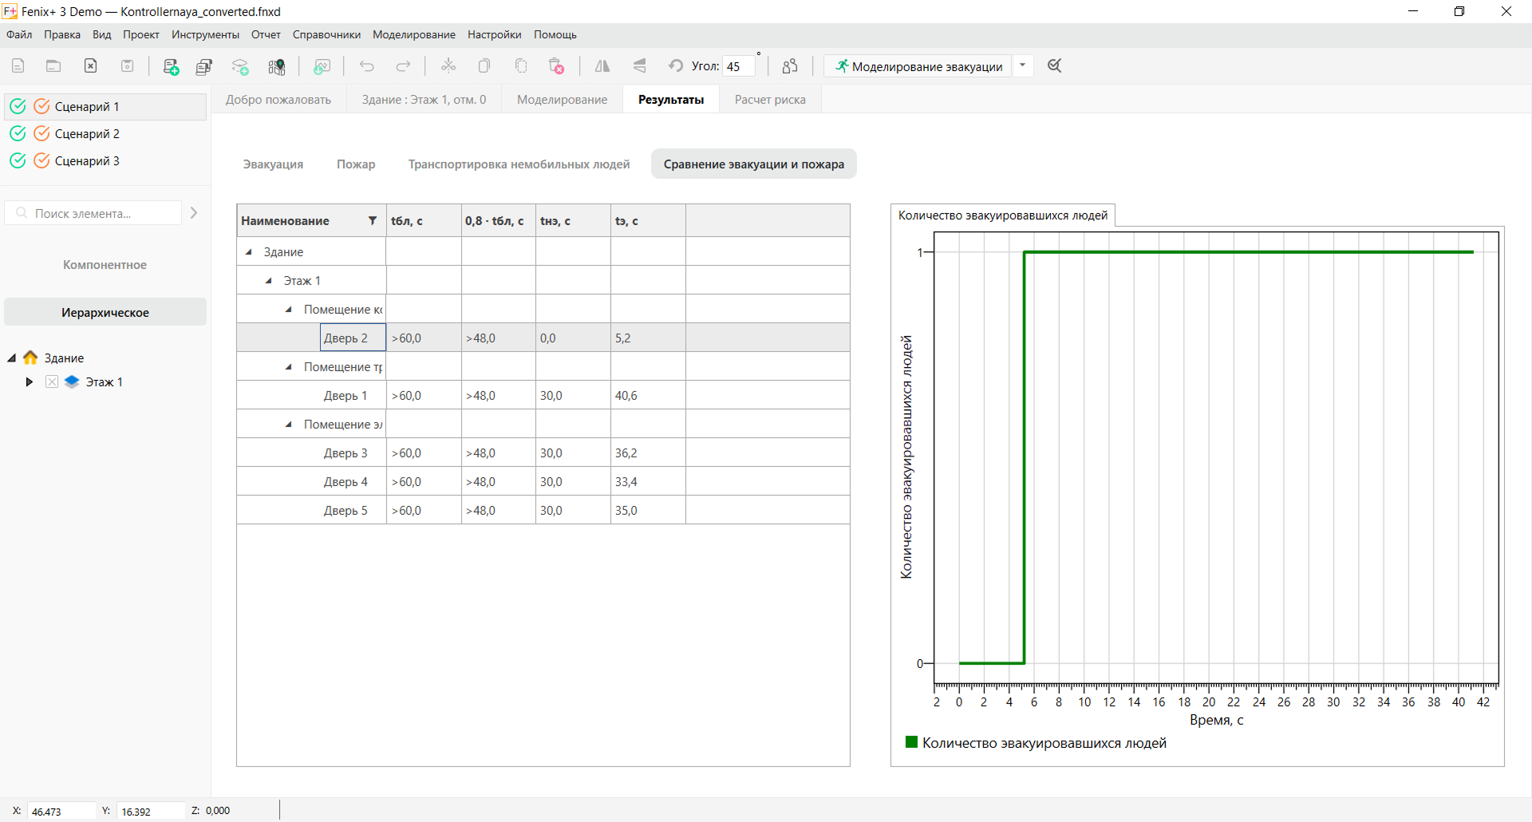
Task: Click the add scenario icon with green plus
Action: pyautogui.click(x=171, y=66)
